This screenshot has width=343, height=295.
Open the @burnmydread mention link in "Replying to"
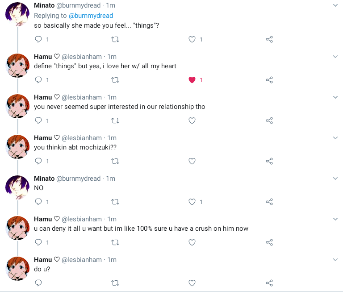tap(91, 16)
